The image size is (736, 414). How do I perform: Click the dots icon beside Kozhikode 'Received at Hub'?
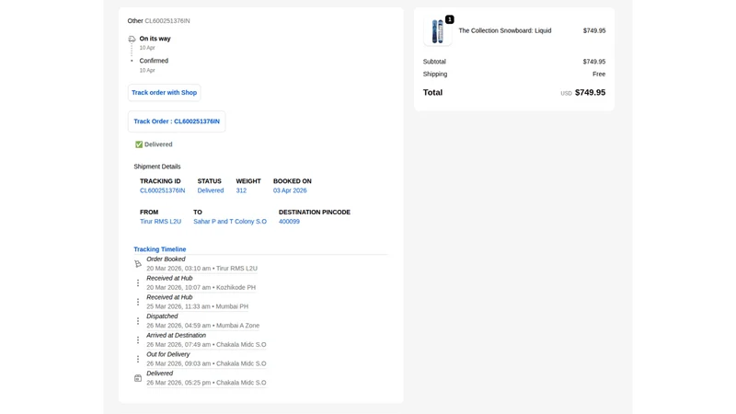[x=138, y=283]
